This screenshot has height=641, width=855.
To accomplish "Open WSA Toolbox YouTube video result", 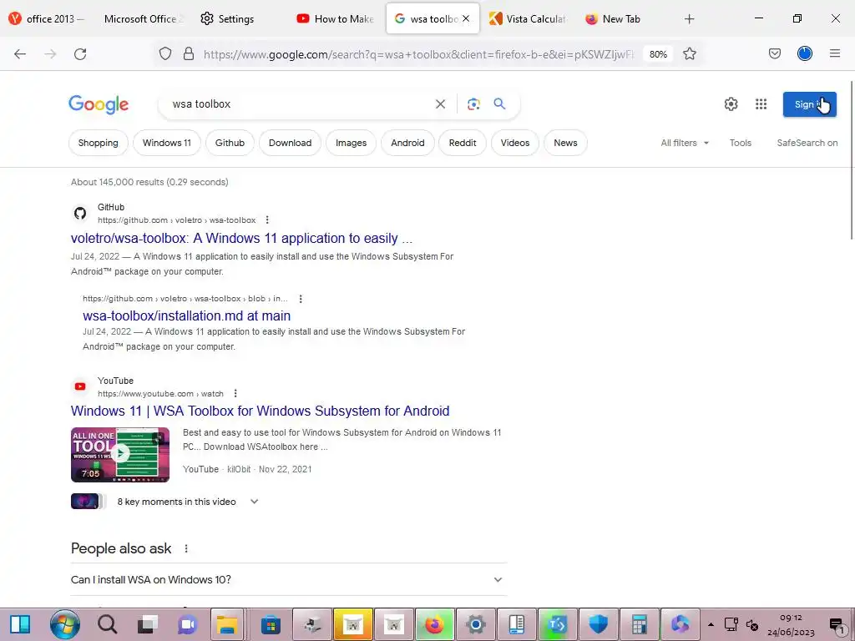I will pyautogui.click(x=261, y=411).
